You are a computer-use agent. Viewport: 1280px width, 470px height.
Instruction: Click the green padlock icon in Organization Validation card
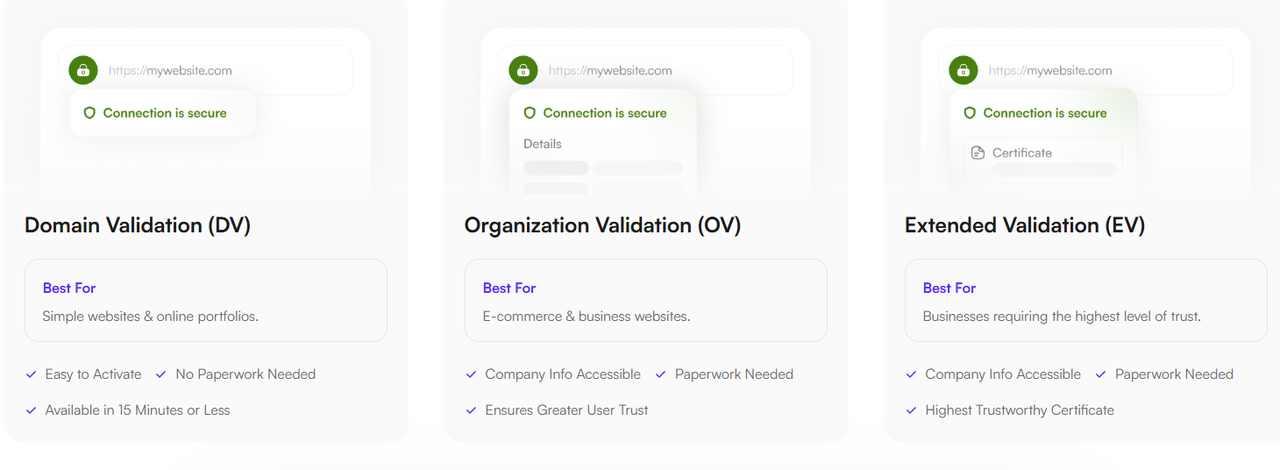[x=523, y=70]
